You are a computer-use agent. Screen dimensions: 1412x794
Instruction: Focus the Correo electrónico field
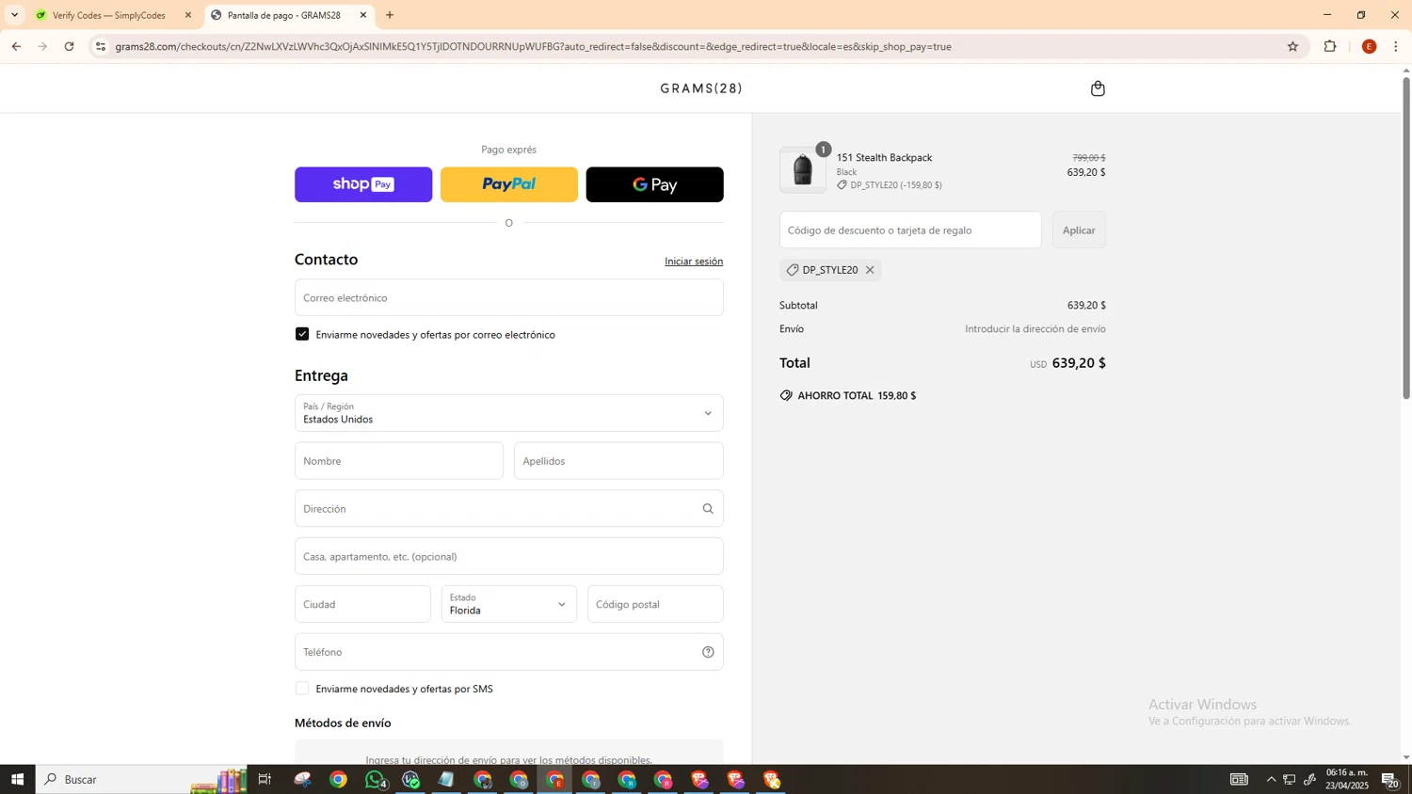click(508, 297)
